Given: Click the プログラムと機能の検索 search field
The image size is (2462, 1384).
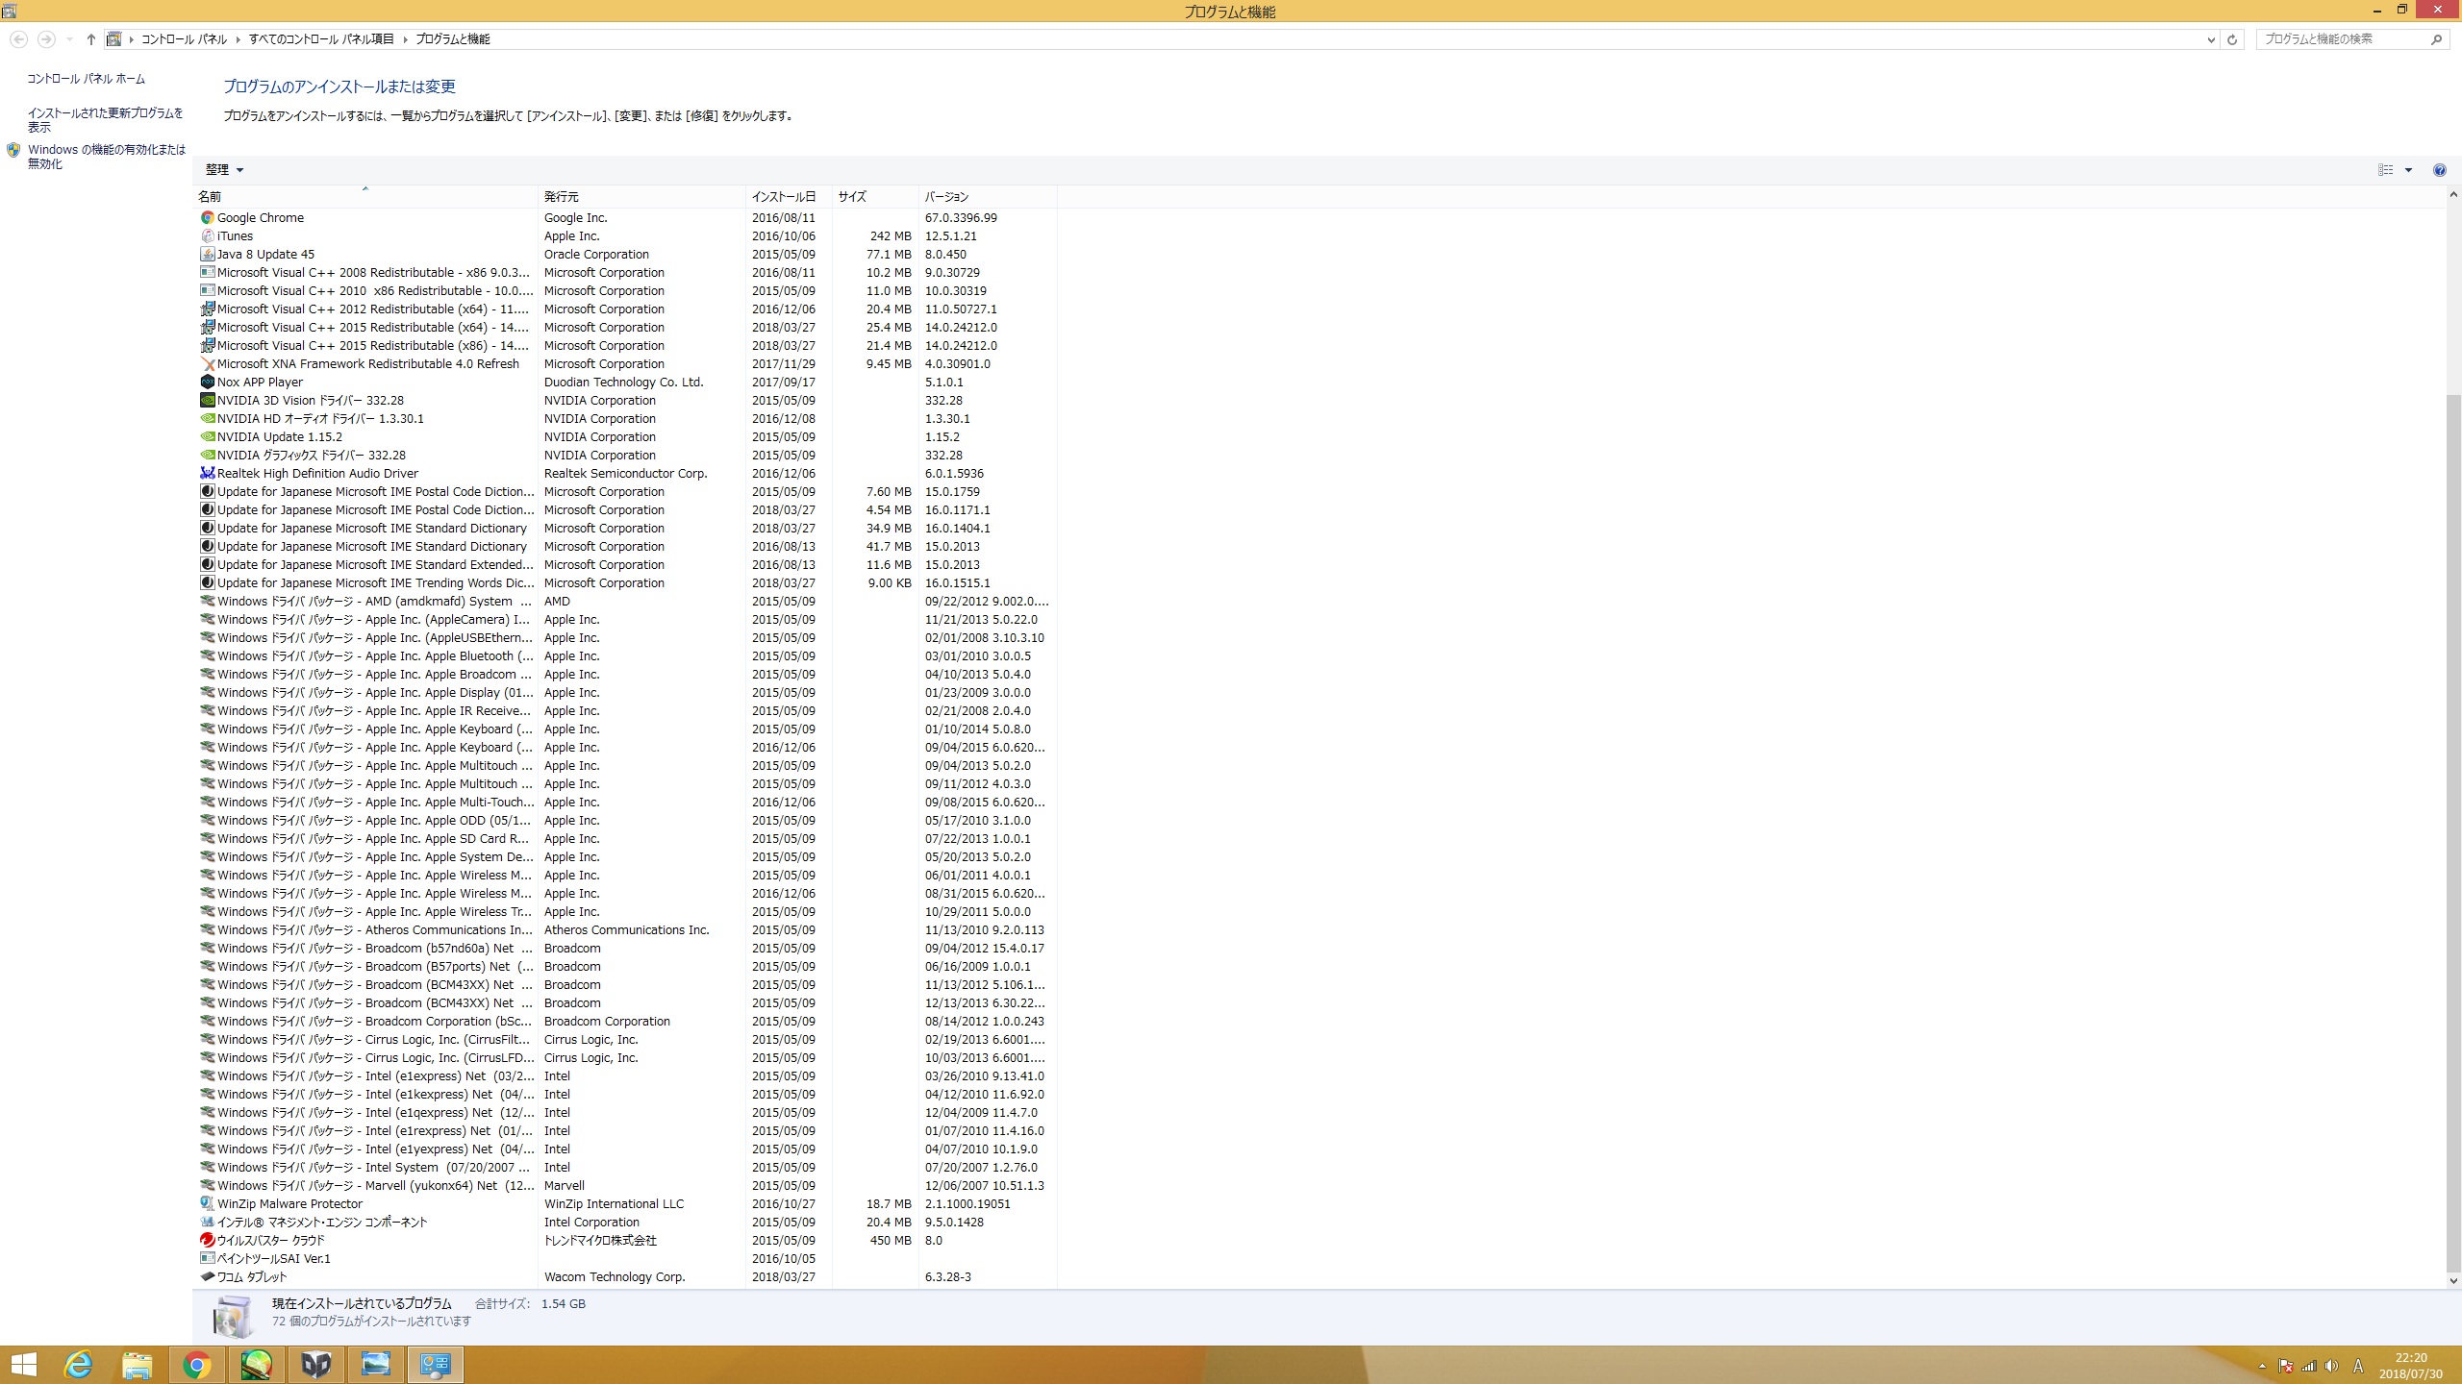Looking at the screenshot, I should point(2342,39).
